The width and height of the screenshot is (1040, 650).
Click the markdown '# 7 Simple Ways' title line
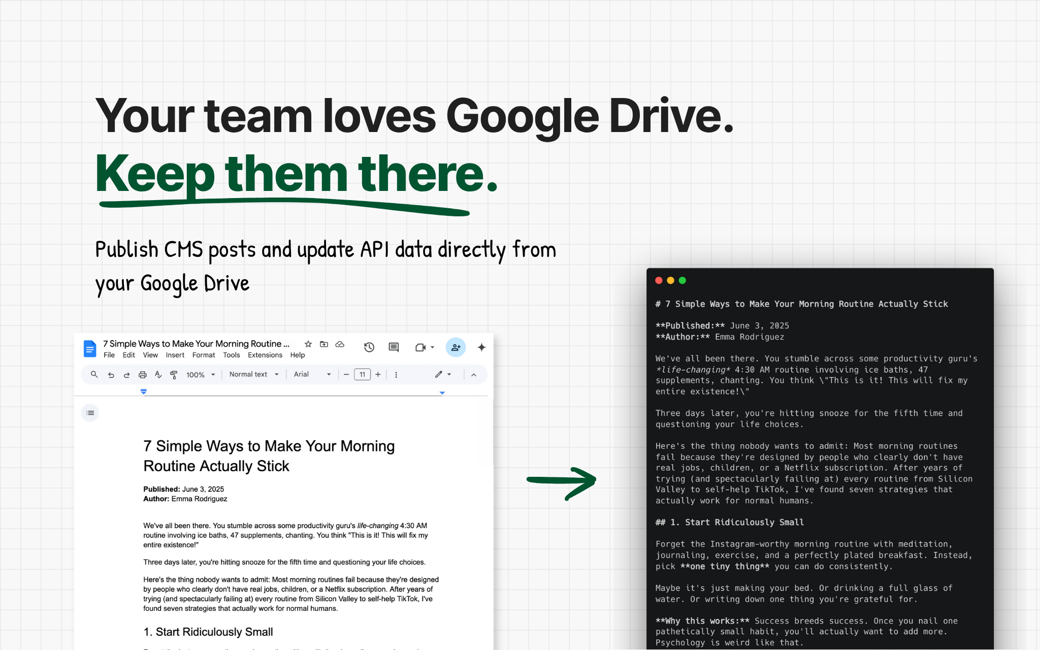click(x=801, y=304)
